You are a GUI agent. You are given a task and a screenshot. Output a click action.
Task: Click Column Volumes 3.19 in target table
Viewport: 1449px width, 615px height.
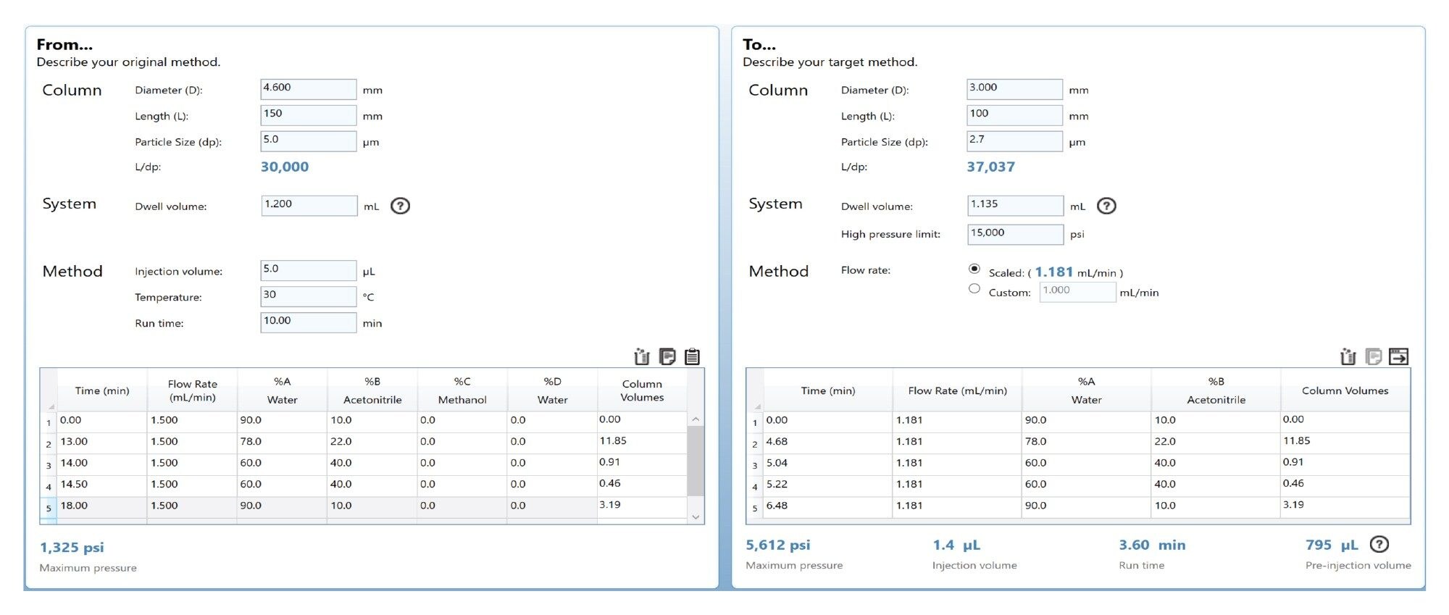tap(1345, 508)
